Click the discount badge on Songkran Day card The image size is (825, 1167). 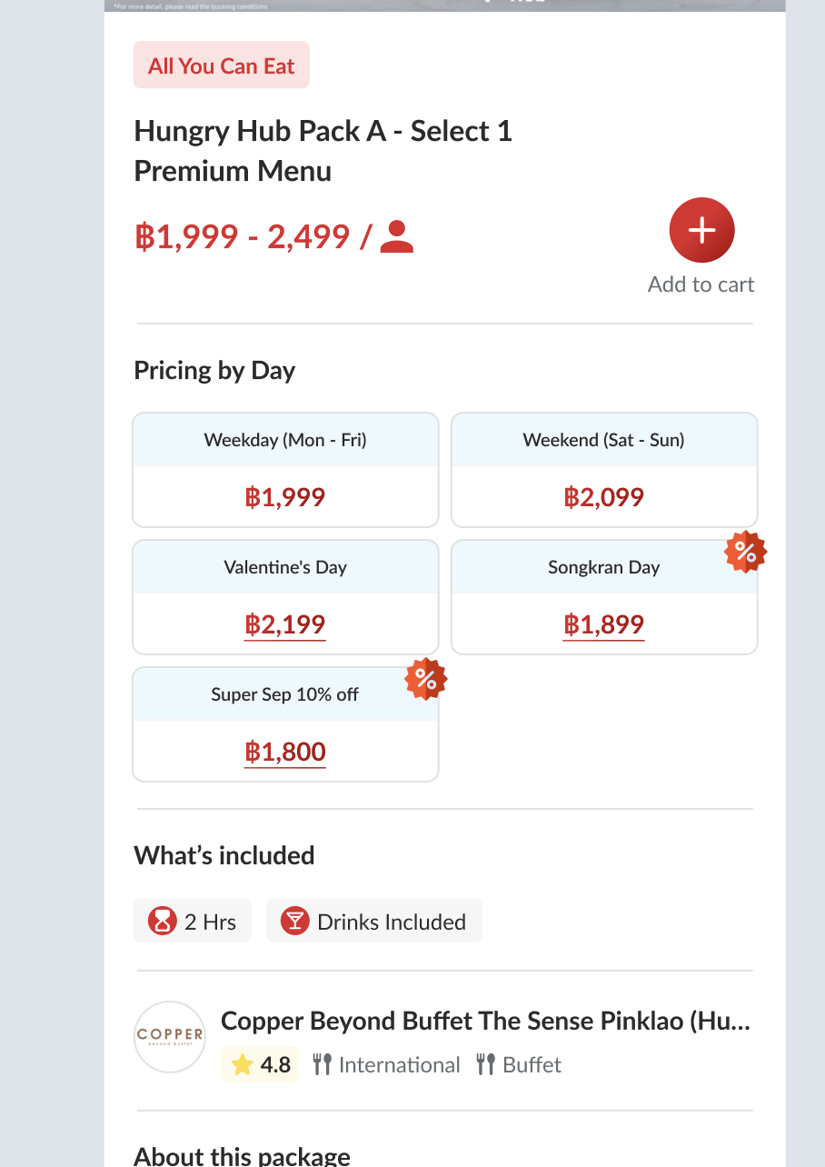tap(745, 552)
